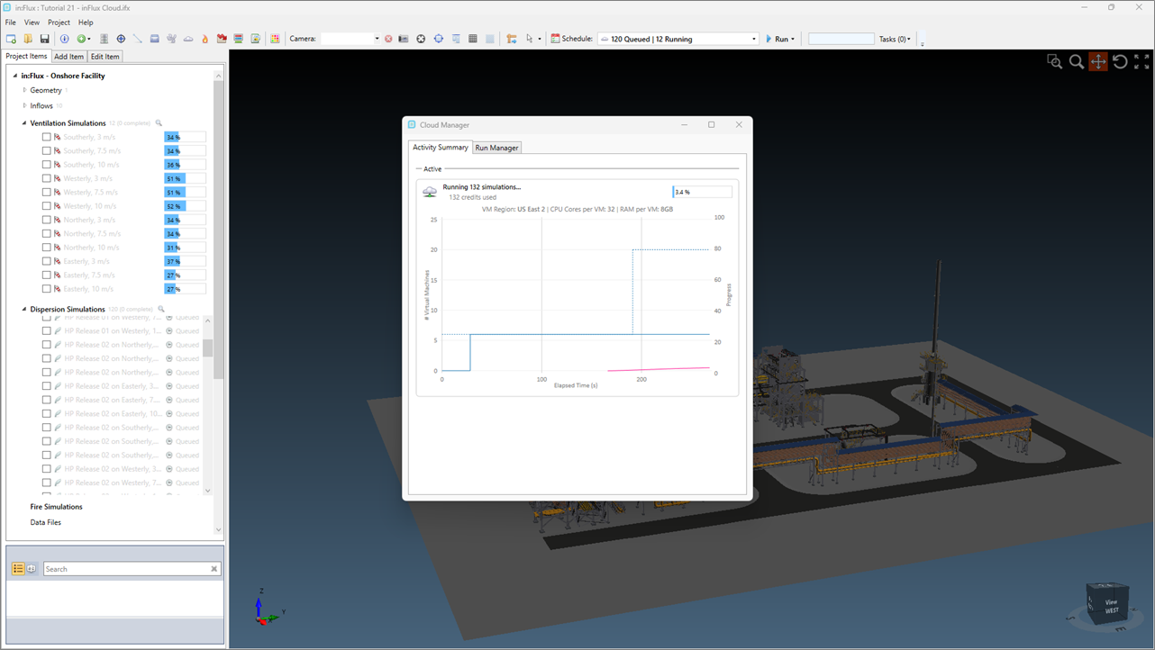This screenshot has height=650, width=1155.
Task: Click the Save project icon
Action: click(44, 39)
